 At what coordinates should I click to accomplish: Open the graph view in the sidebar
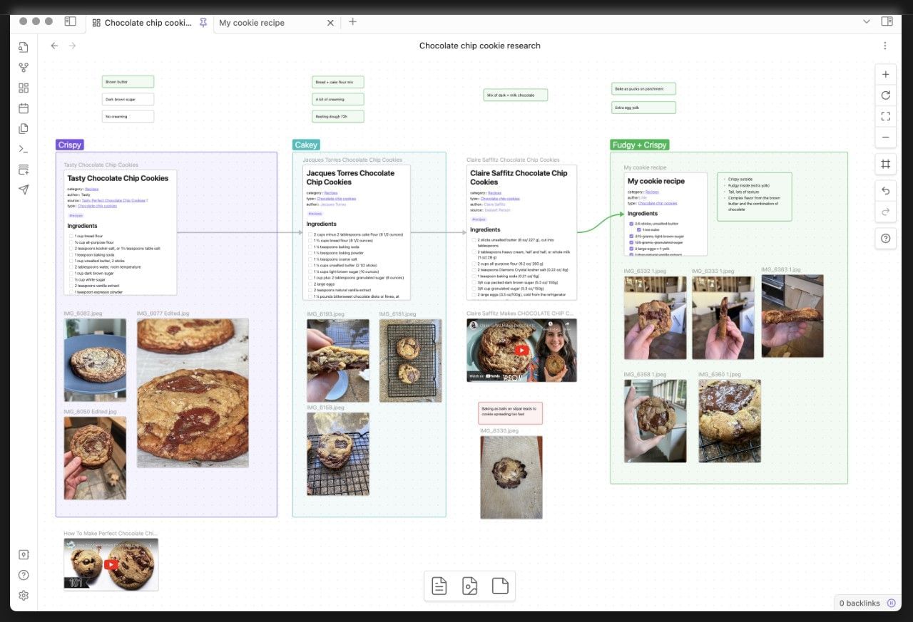pyautogui.click(x=24, y=68)
